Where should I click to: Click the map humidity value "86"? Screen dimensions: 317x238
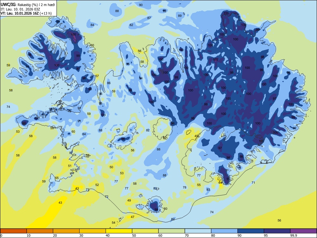pos(109,83)
